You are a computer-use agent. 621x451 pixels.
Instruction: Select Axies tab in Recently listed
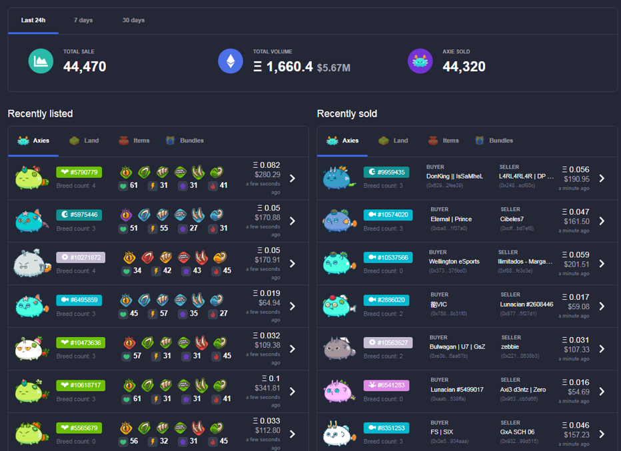click(x=33, y=141)
